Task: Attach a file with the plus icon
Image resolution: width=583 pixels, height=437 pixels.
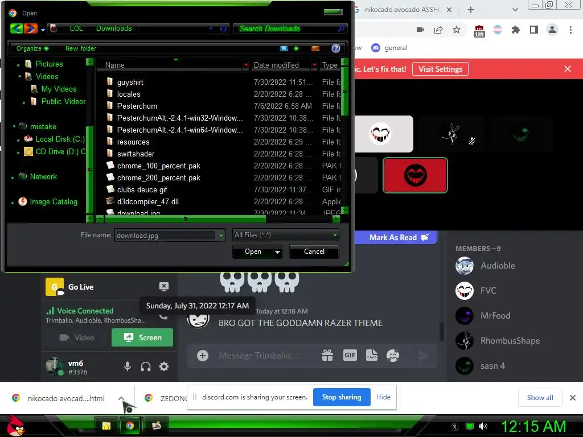Action: (203, 356)
